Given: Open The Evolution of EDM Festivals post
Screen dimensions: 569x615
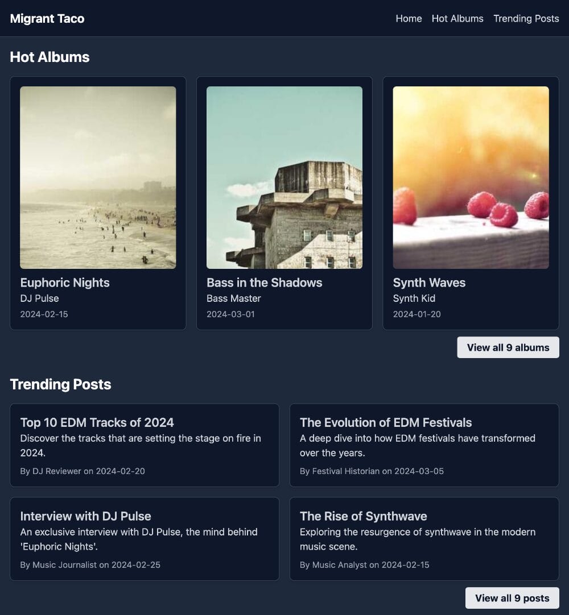Looking at the screenshot, I should click(x=386, y=422).
